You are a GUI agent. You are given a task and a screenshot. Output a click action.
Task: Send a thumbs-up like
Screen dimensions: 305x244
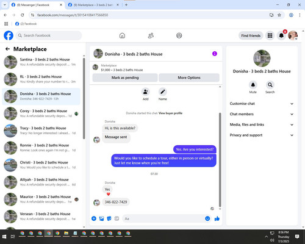pyautogui.click(x=217, y=218)
